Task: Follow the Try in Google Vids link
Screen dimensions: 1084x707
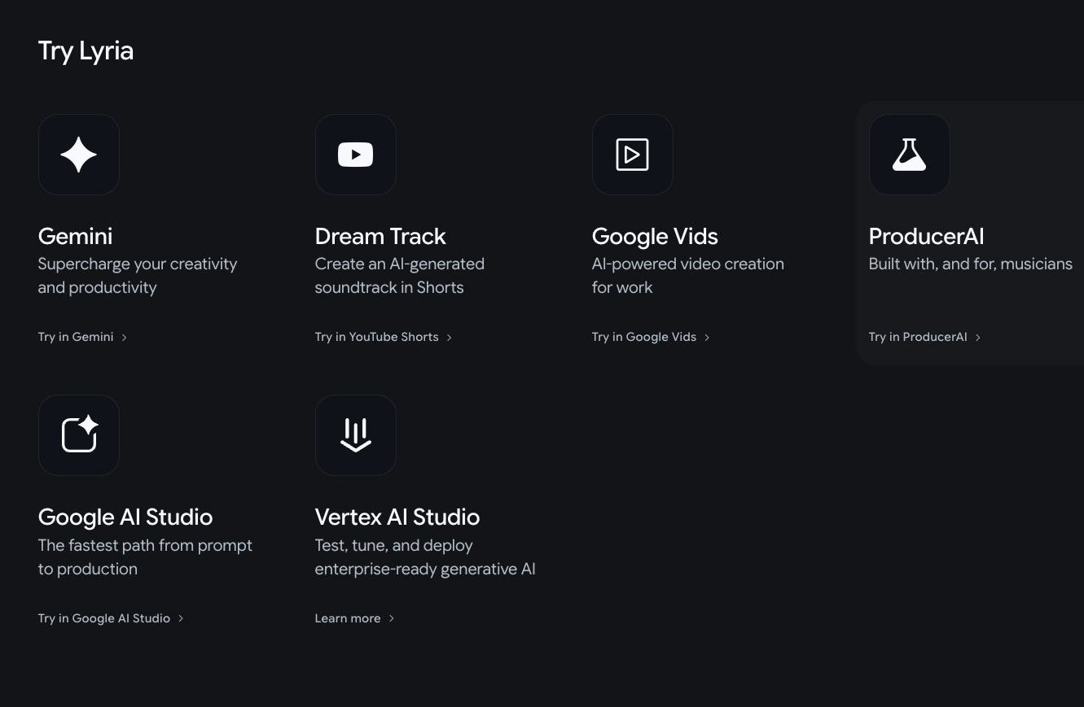Action: tap(643, 337)
